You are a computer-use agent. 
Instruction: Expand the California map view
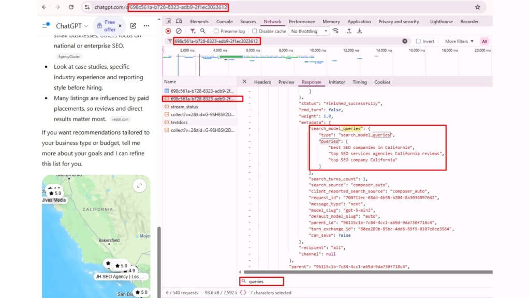point(139,186)
